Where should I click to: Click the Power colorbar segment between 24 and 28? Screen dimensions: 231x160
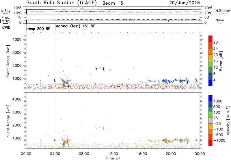tap(210, 45)
